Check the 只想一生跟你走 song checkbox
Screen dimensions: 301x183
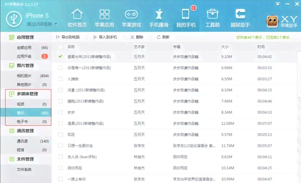(x=60, y=146)
